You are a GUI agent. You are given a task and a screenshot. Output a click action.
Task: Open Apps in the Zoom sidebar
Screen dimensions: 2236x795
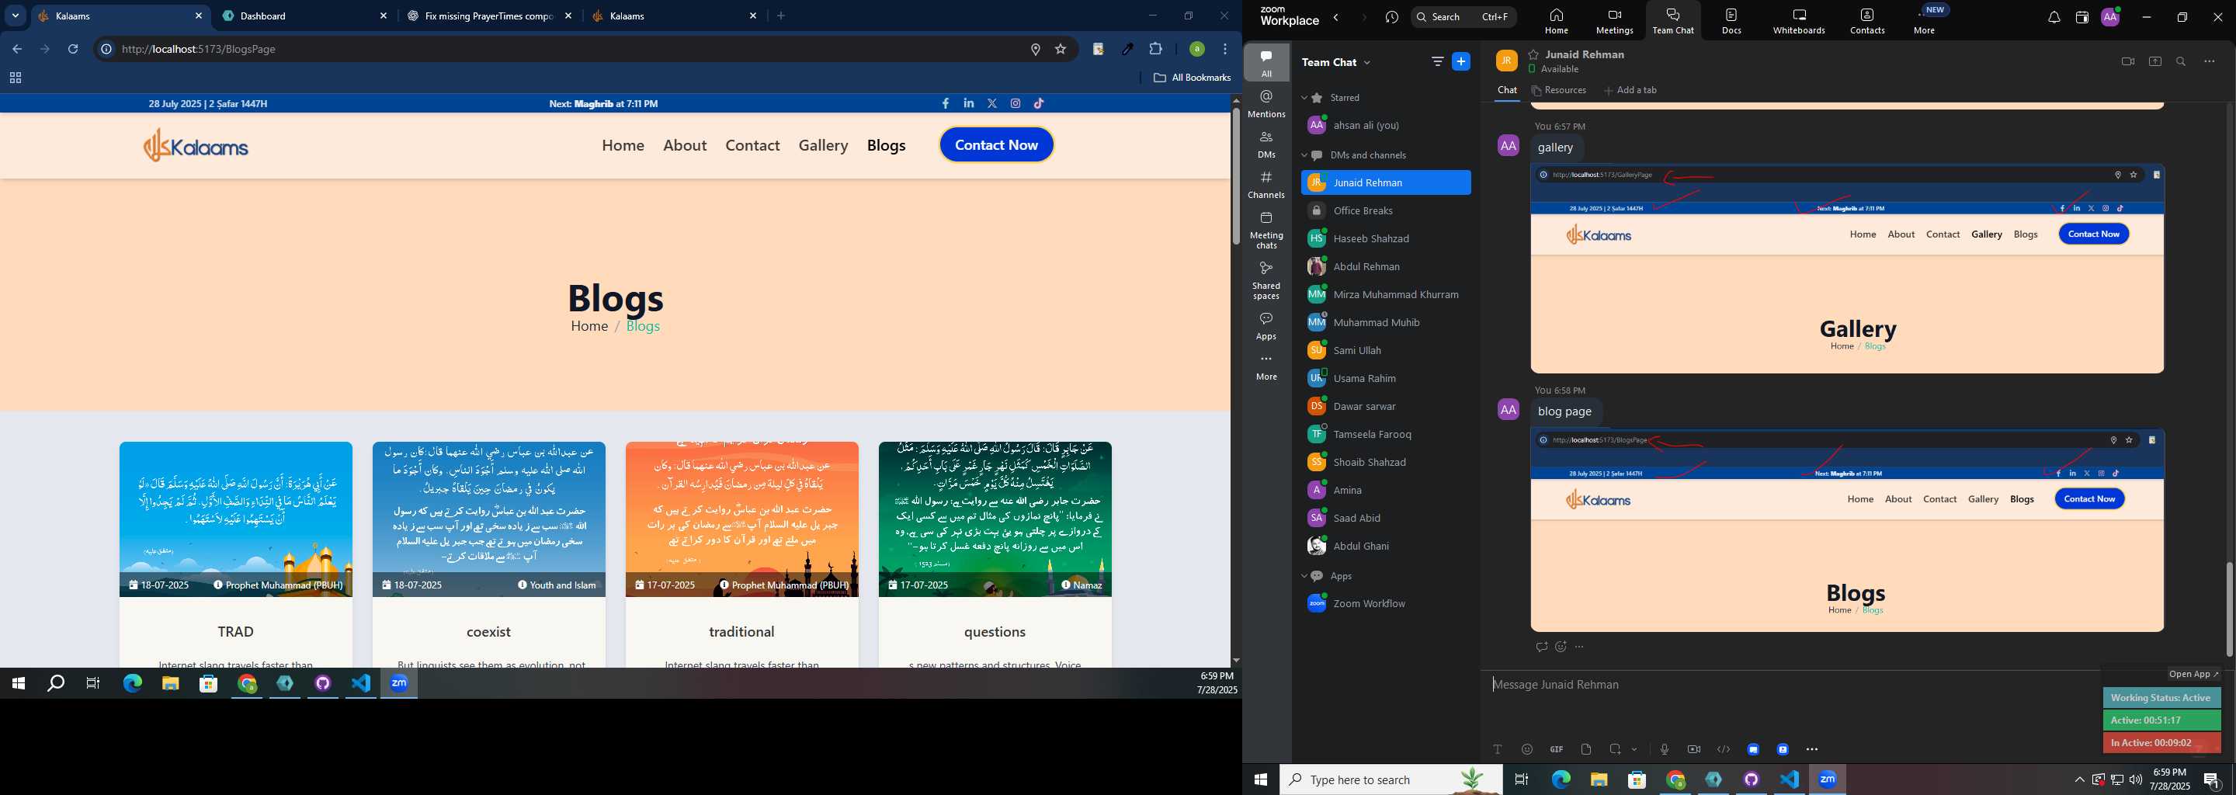tap(1266, 326)
